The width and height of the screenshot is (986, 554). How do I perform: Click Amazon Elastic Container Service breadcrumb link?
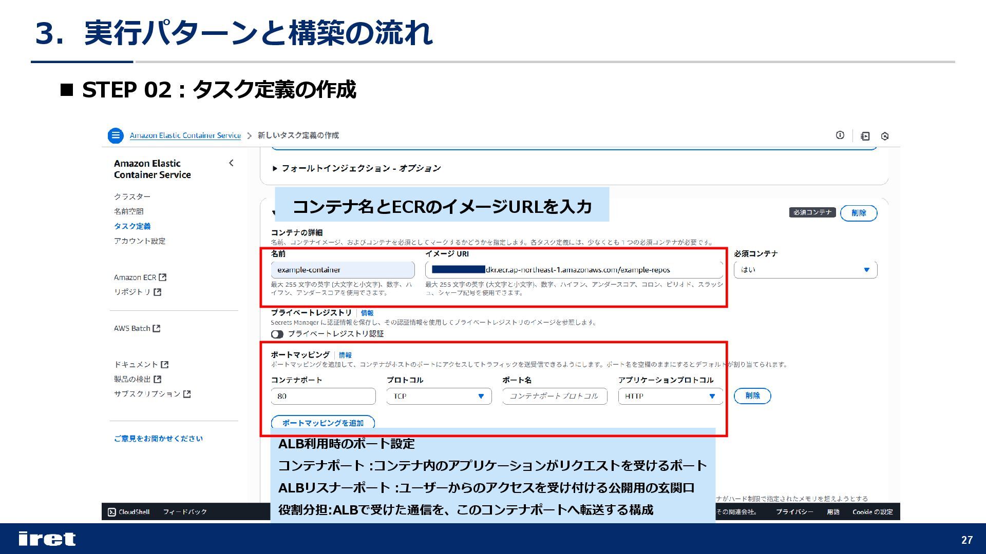coord(185,135)
